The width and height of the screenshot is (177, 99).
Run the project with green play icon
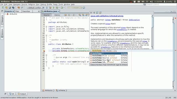pos(54,8)
